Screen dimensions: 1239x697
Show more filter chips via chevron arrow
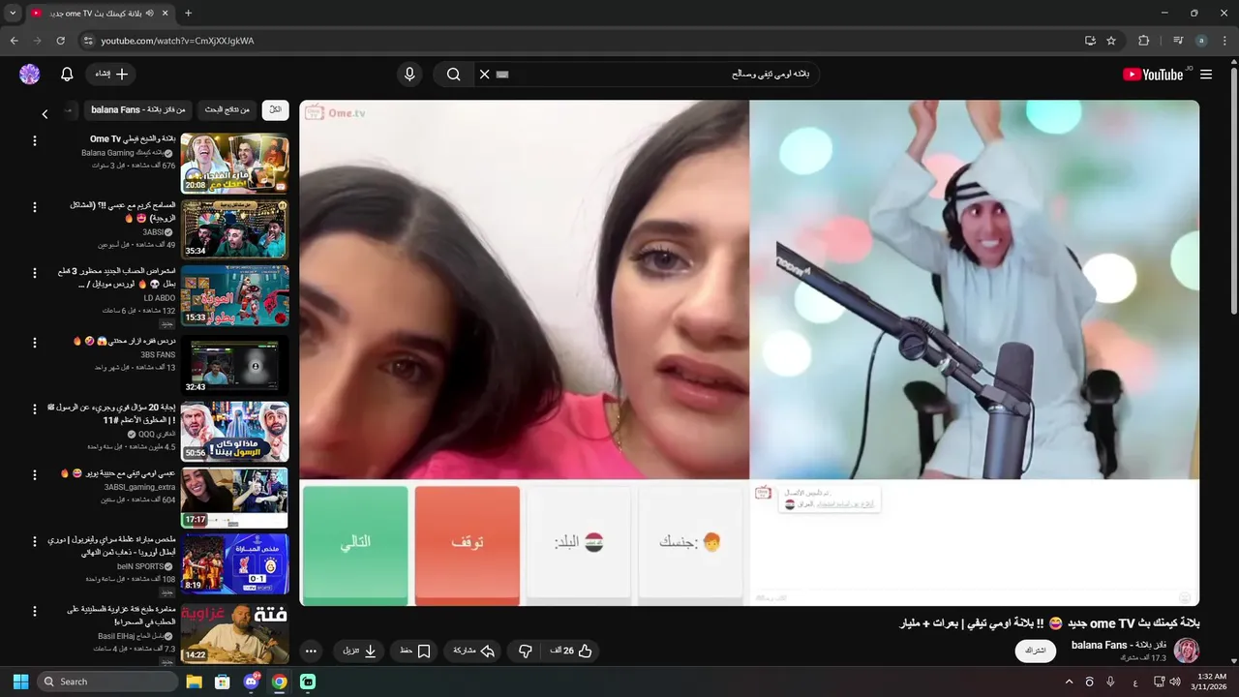coord(45,114)
